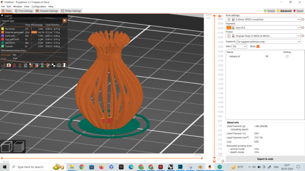Toggle deretractions icon in legend toolbar
The image size is (305, 171).
click(20, 65)
